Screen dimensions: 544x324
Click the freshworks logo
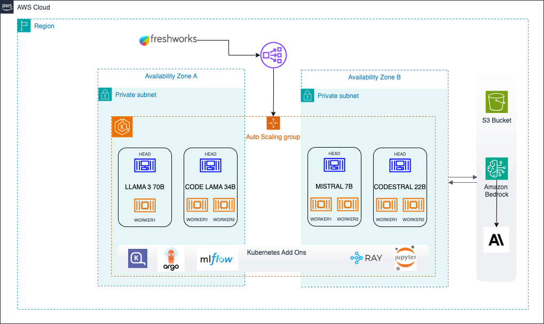[x=168, y=40]
